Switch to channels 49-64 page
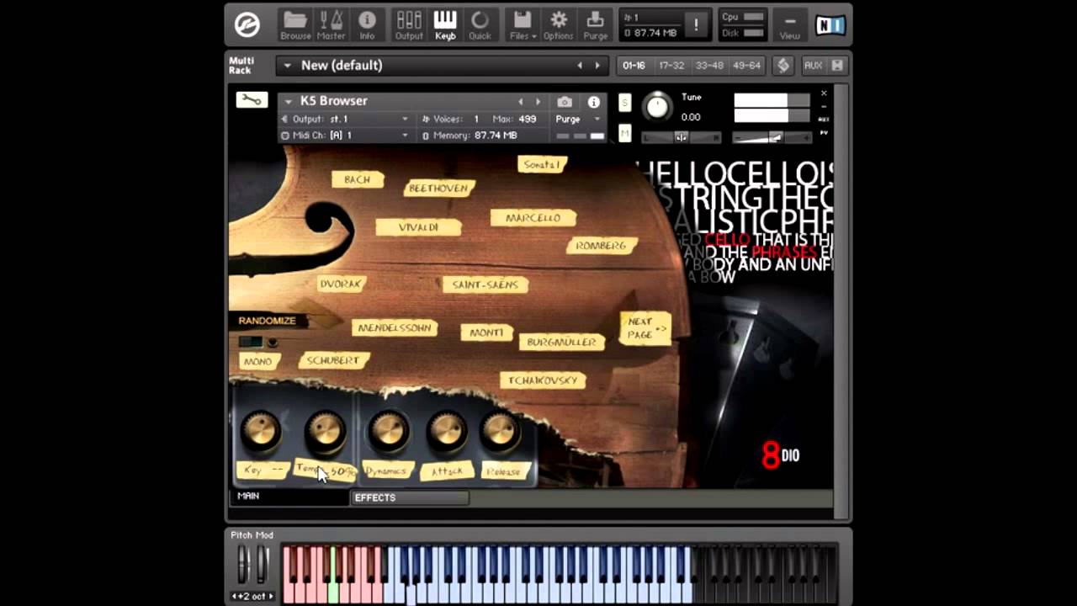The image size is (1077, 606). [x=746, y=66]
